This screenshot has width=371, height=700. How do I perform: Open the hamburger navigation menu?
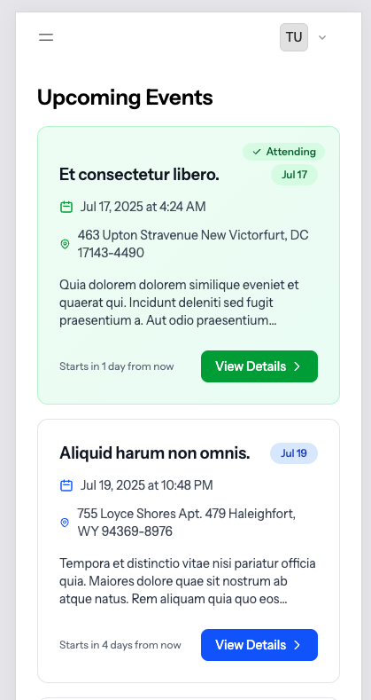(46, 37)
